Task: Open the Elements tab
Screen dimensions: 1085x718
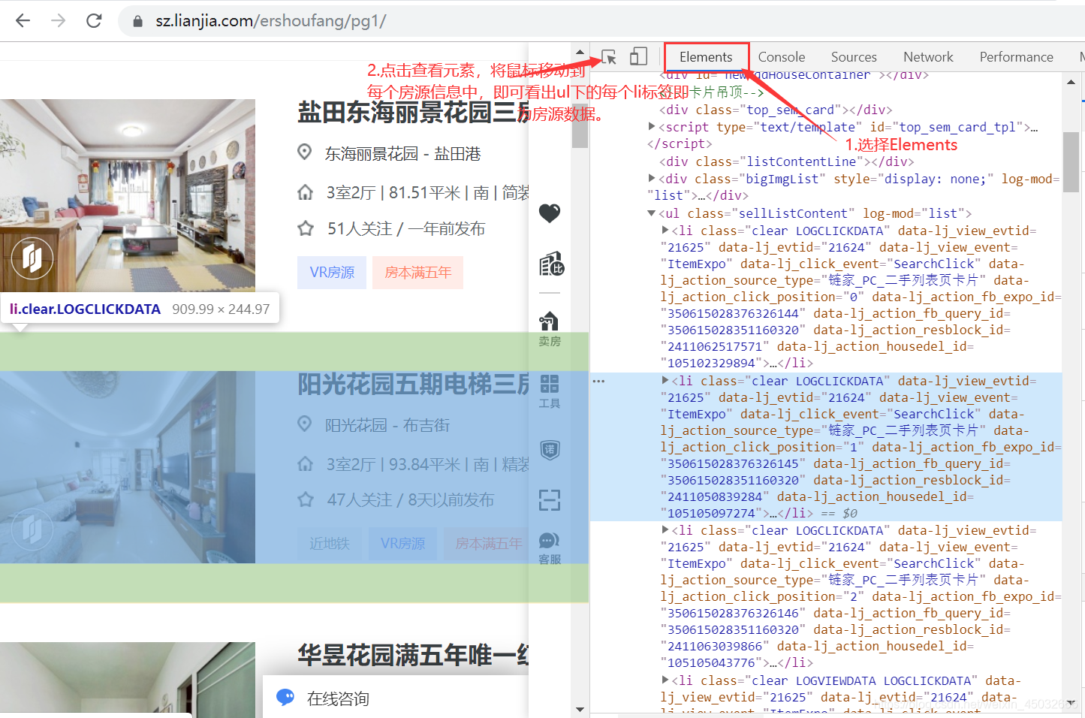Action: click(706, 57)
